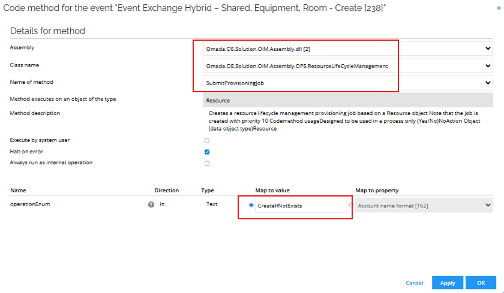This screenshot has width=504, height=293.
Task: Enable Always run as internal operation
Action: pos(207,164)
